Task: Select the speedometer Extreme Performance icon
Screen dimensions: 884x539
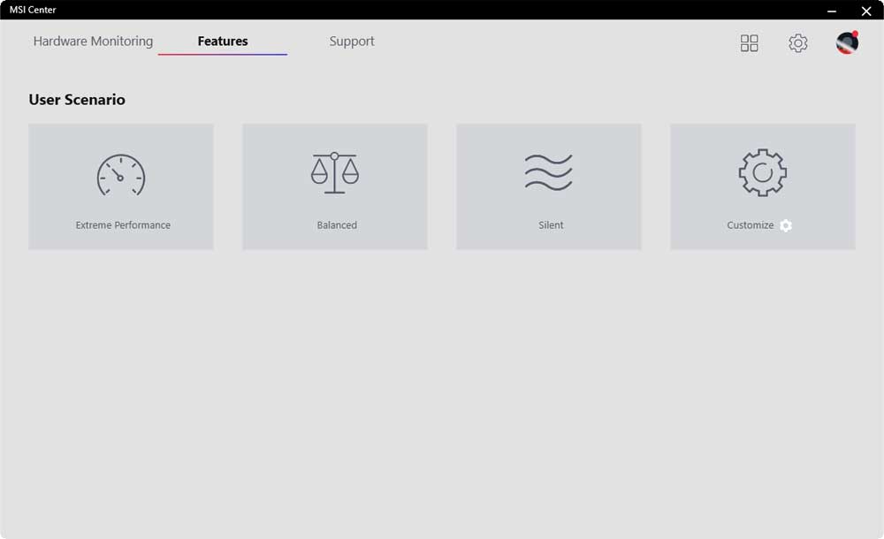Action: (120, 175)
